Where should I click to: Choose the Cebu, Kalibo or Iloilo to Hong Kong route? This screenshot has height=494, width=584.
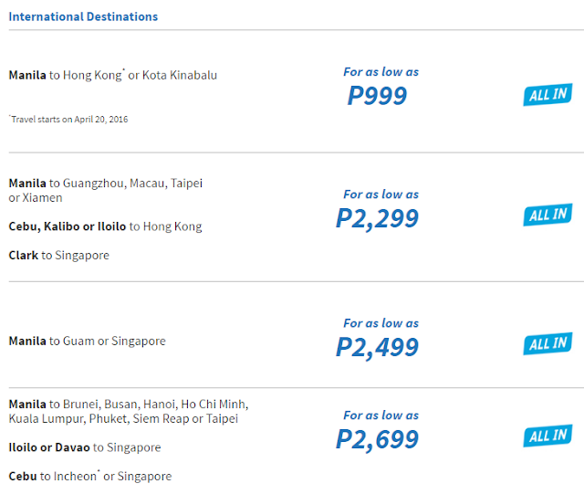[105, 226]
